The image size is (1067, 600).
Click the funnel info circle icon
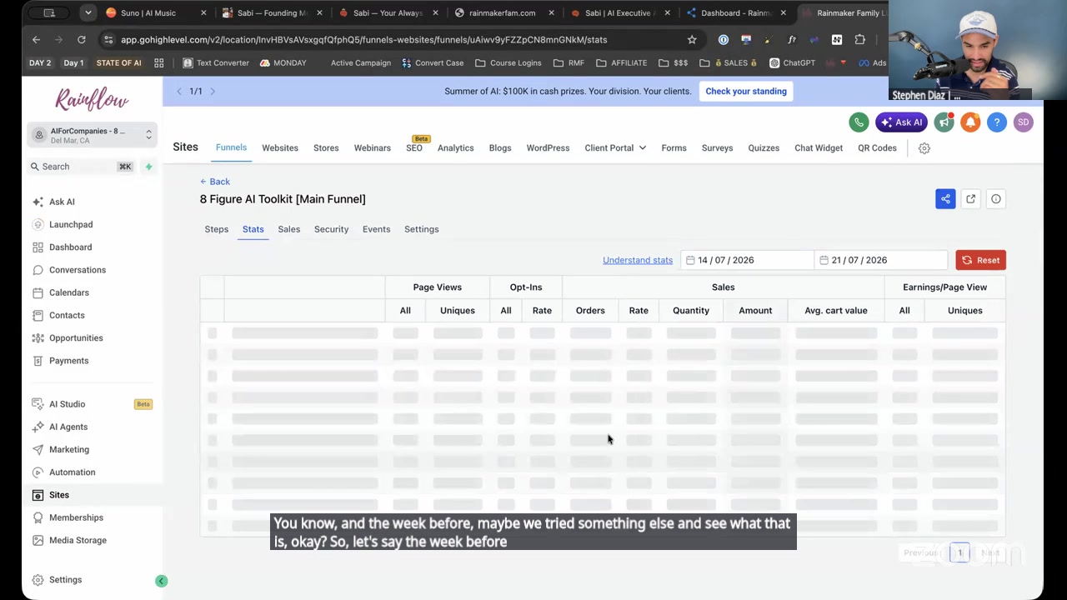[995, 199]
